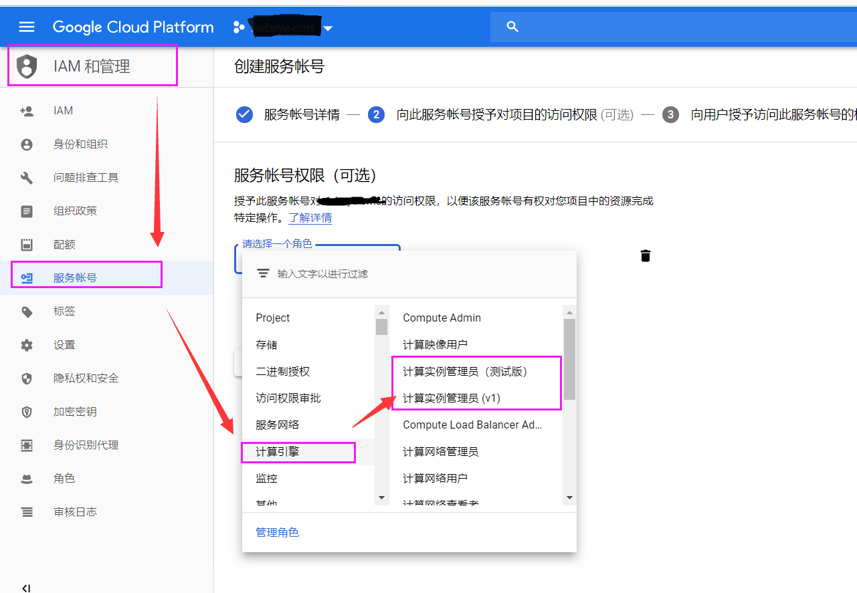This screenshot has width=857, height=593.
Task: Click the project selector dots icon
Action: [x=239, y=27]
